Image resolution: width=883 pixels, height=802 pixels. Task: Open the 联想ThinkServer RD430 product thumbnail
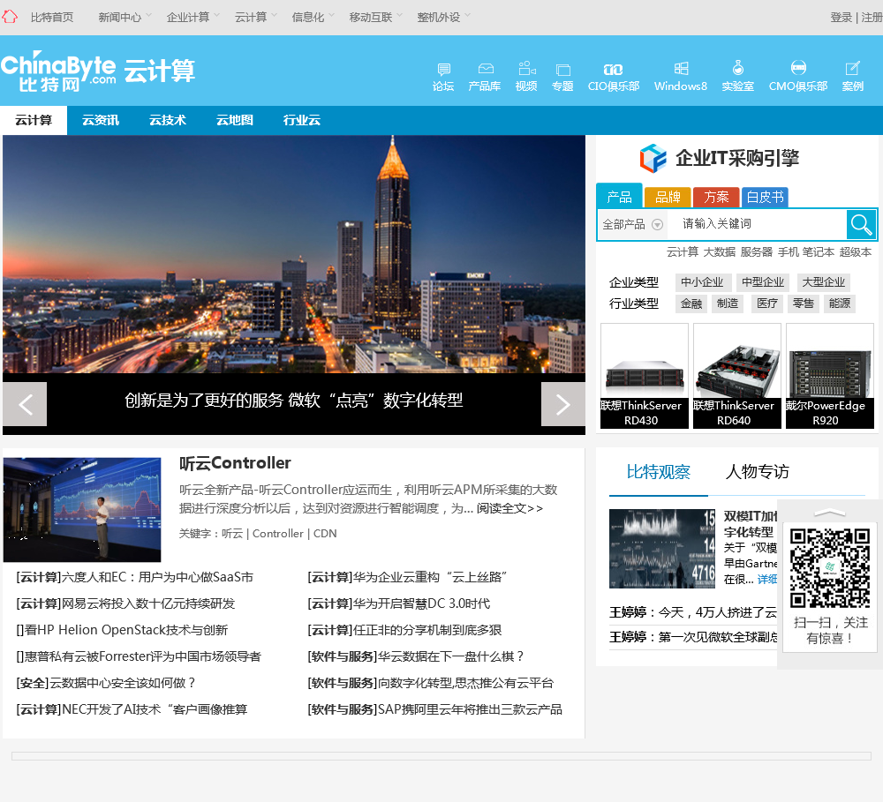tap(645, 376)
